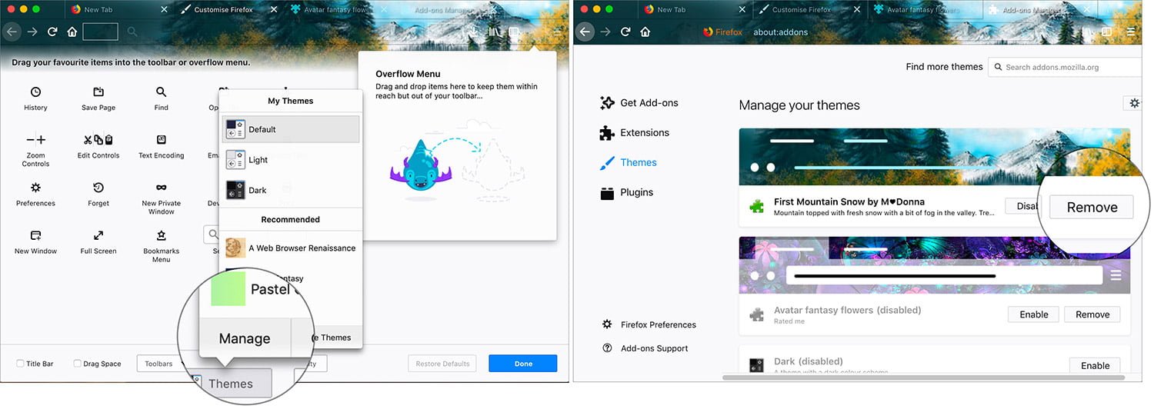
Task: Select A Web Browser Renaissance recommended theme
Action: (x=291, y=248)
